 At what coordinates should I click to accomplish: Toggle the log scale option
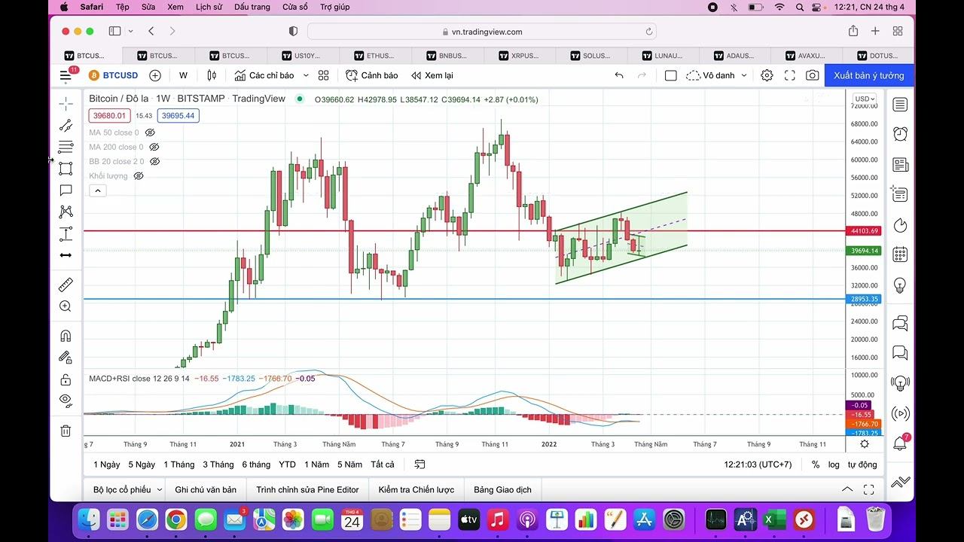[834, 464]
